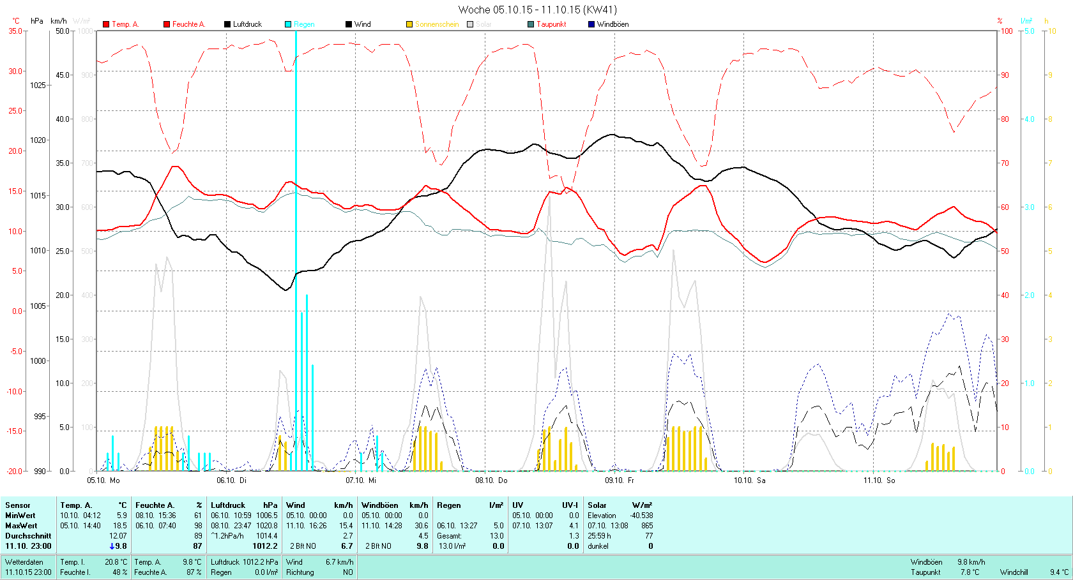Screen dimensions: 1073x580
Task: Click the '°C' axis unit label
Action: click(x=16, y=21)
